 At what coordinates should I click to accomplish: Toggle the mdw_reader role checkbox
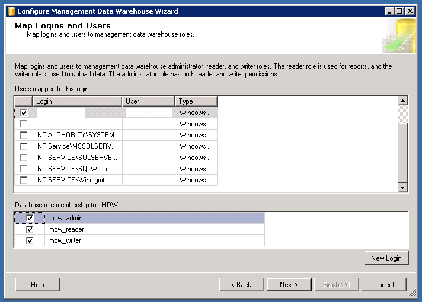(30, 229)
